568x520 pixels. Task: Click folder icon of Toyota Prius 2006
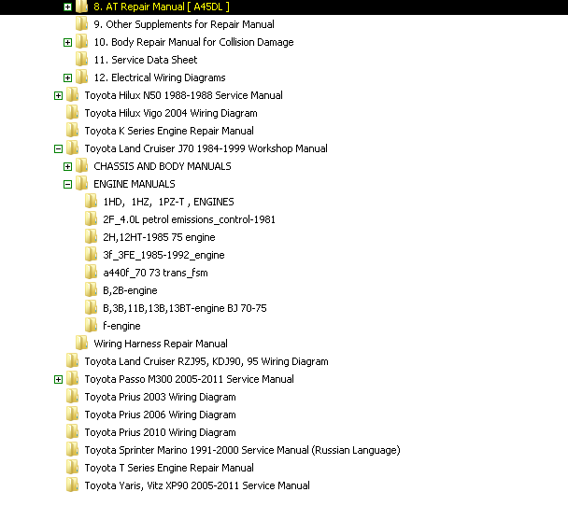73,415
